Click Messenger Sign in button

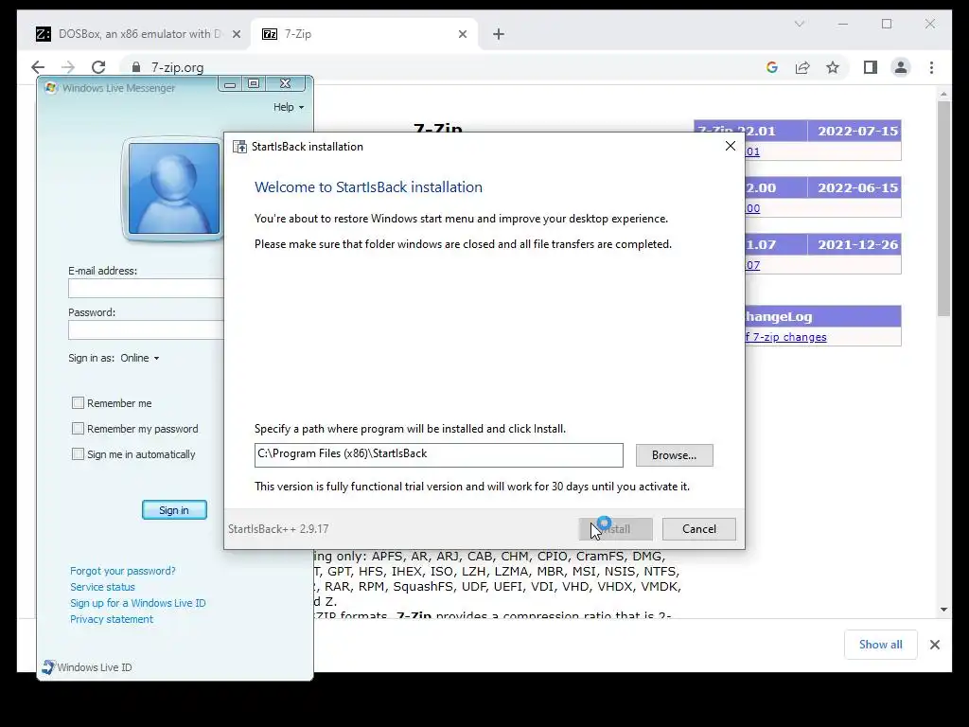[174, 510]
